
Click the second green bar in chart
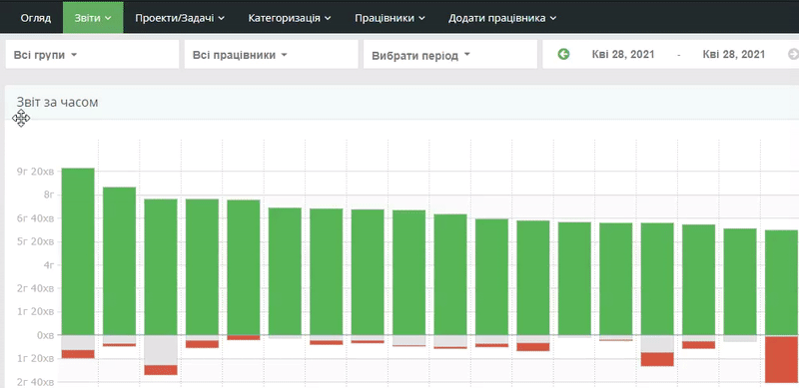tap(119, 260)
